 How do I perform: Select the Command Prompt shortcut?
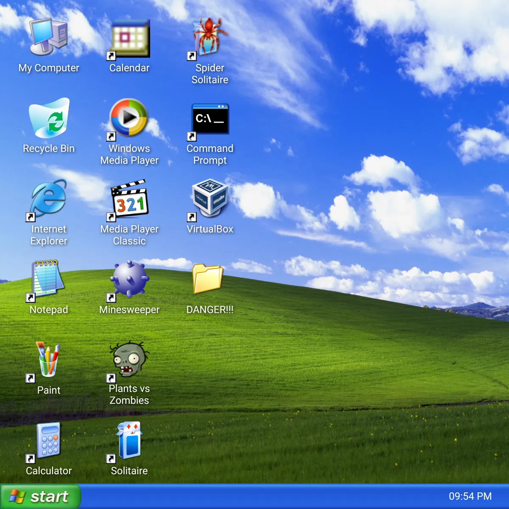pos(210,118)
